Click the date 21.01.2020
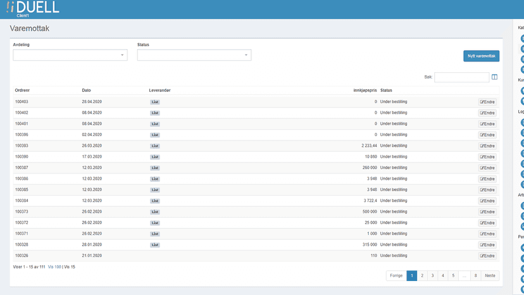This screenshot has width=524, height=295. click(x=92, y=256)
